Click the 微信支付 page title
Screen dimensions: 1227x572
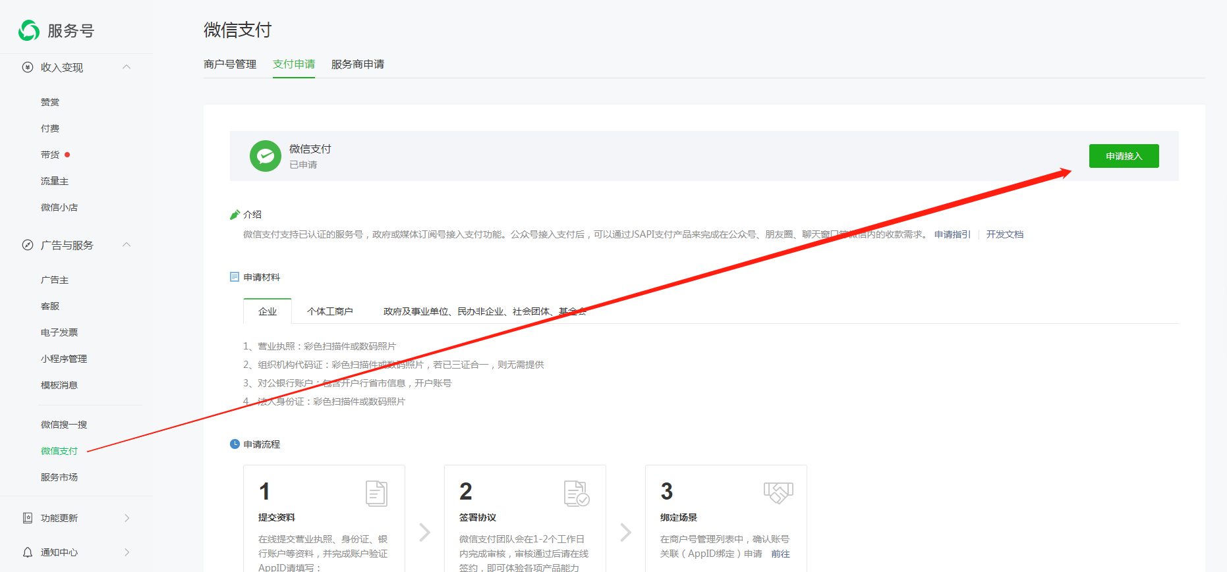pyautogui.click(x=238, y=30)
